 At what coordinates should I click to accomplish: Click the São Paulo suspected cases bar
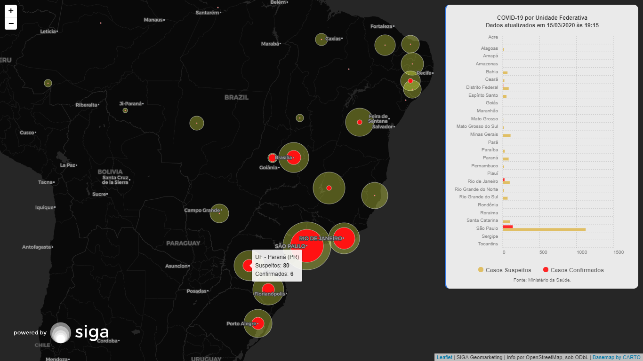point(544,229)
